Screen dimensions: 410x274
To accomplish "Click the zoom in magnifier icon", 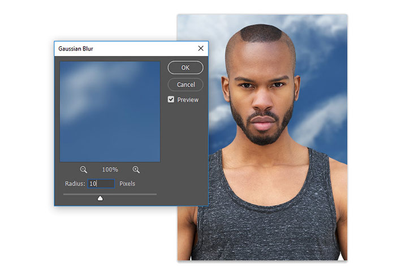I will pyautogui.click(x=136, y=170).
